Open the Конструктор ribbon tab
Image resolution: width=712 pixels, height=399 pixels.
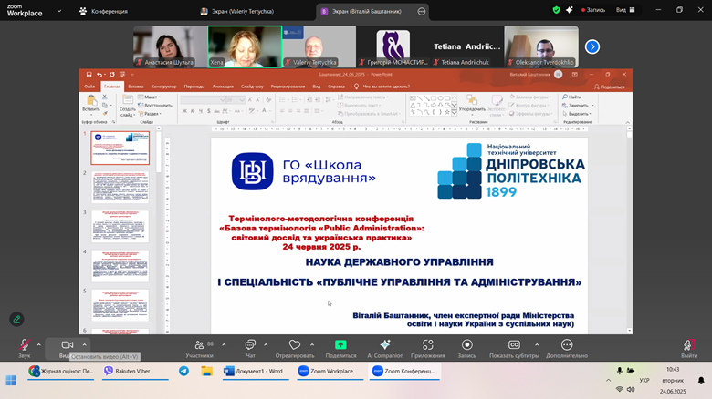coord(163,87)
